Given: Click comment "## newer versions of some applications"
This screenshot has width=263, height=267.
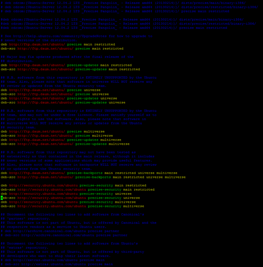Looking at the screenshot, I should [x=76, y=161].
